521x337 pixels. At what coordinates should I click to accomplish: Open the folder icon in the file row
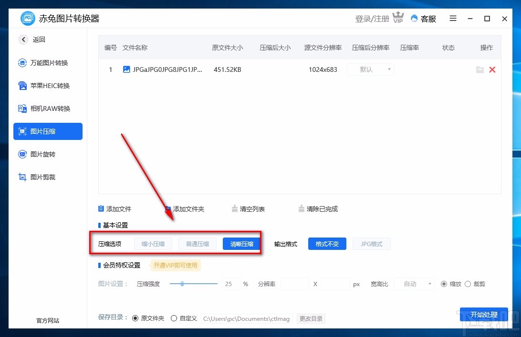[480, 69]
